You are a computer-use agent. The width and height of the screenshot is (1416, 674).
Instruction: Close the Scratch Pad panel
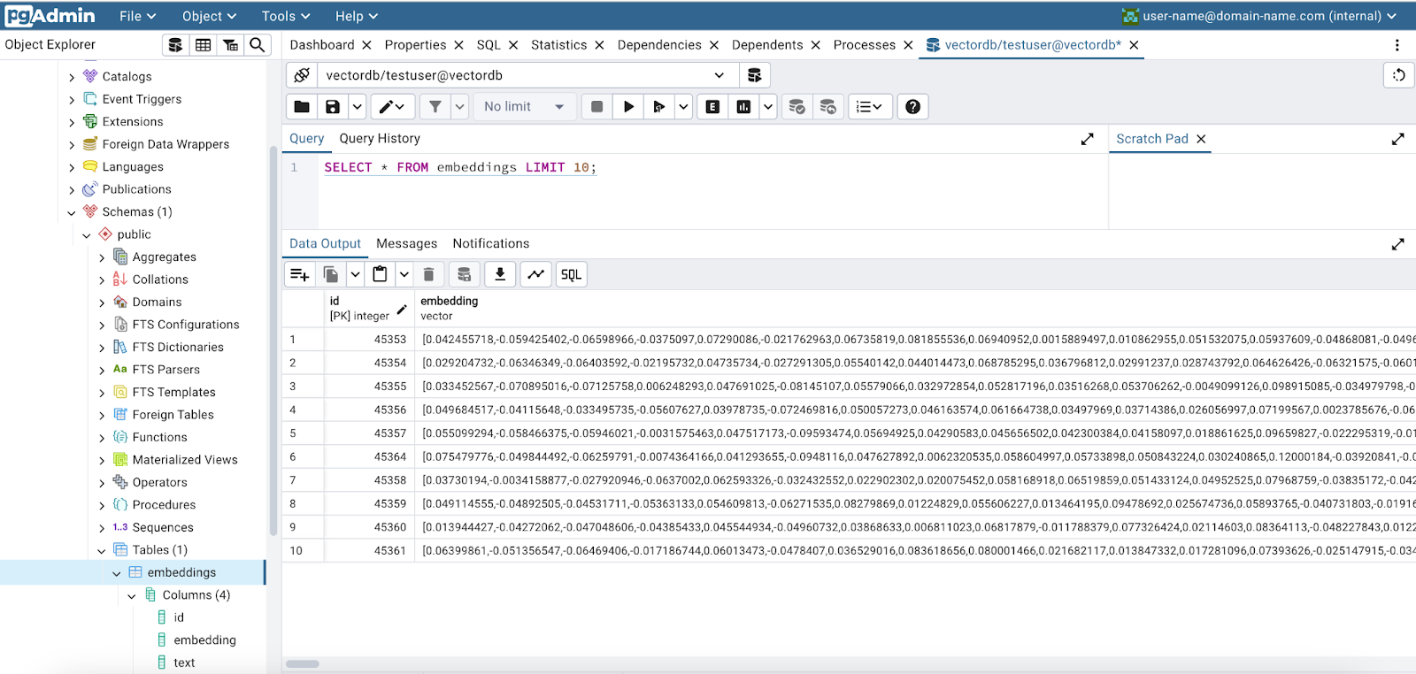[x=1201, y=139]
